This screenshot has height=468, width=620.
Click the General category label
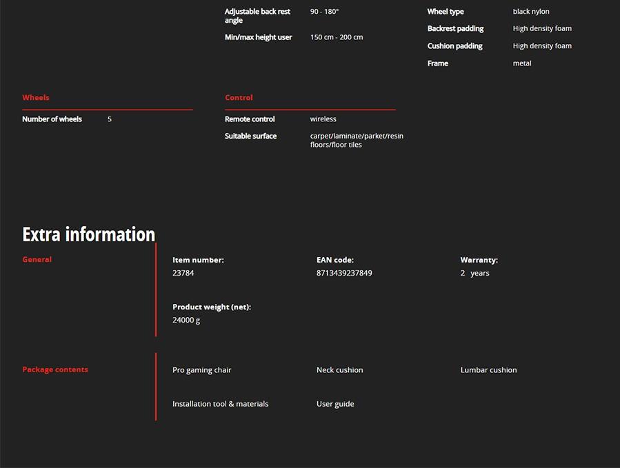pyautogui.click(x=37, y=260)
